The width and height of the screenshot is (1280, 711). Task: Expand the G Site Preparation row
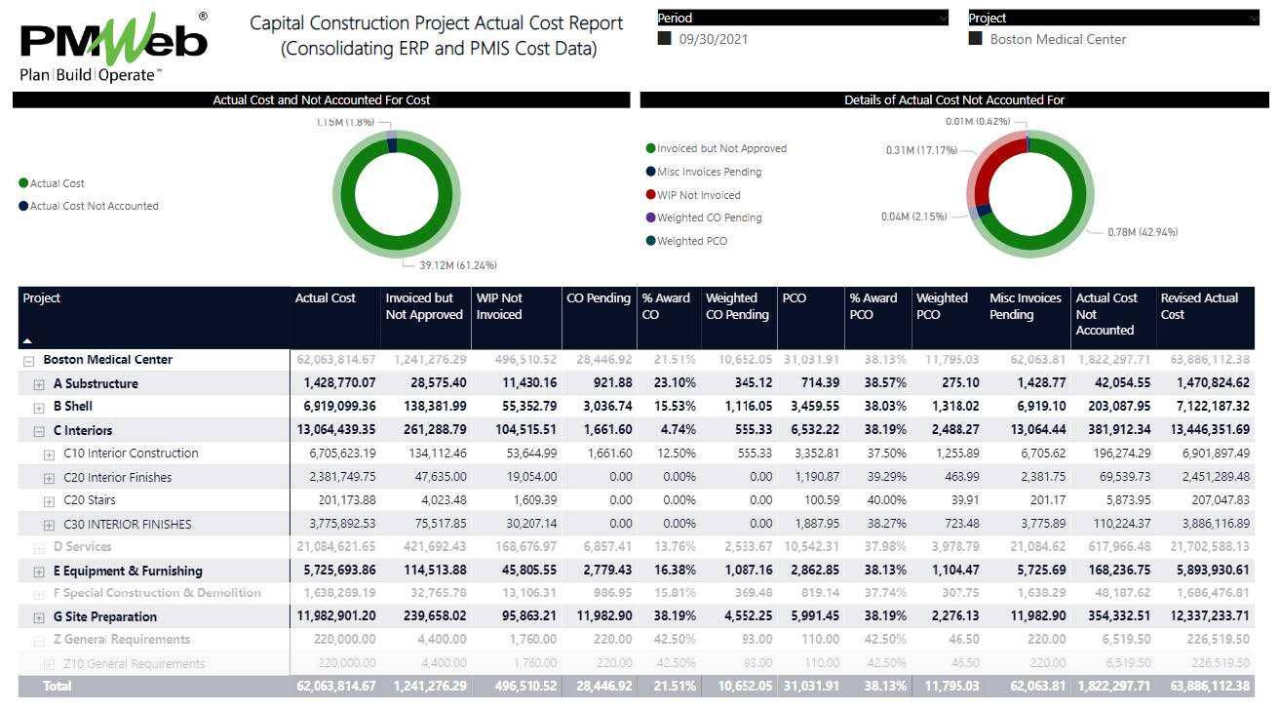tap(39, 617)
